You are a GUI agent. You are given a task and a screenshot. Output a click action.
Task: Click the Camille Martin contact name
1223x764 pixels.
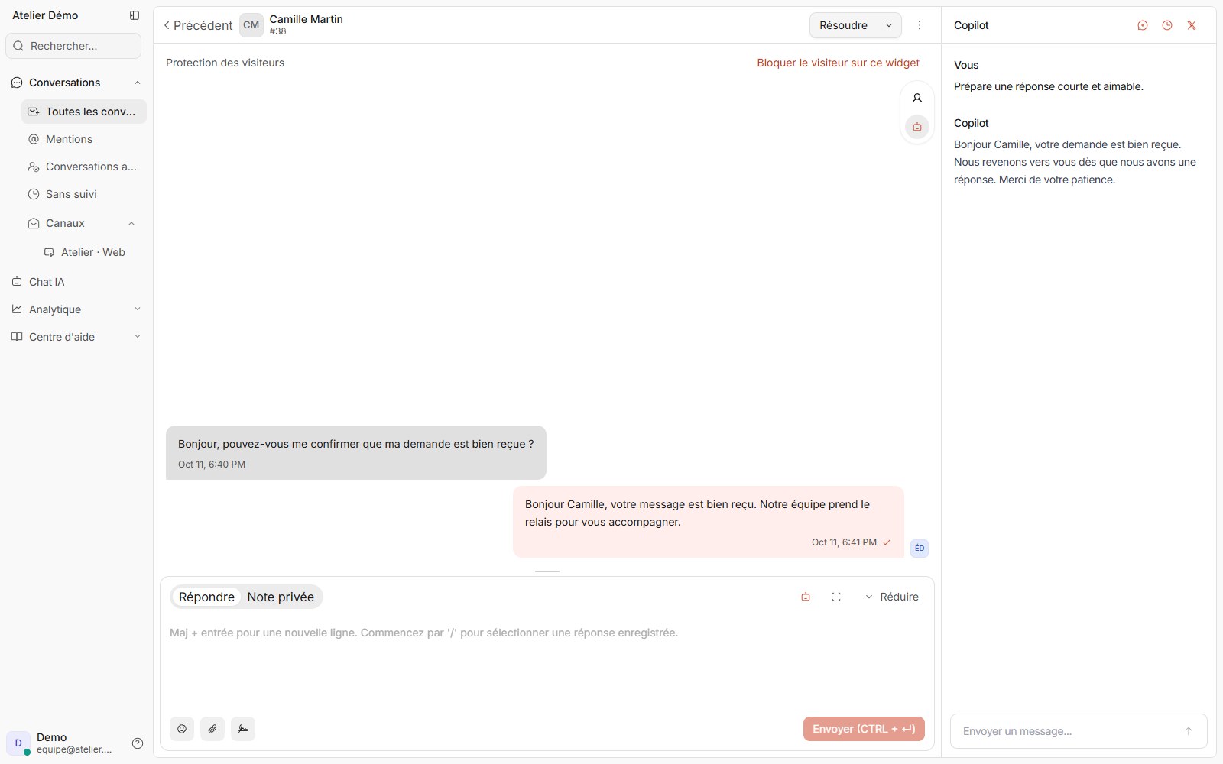pyautogui.click(x=306, y=19)
